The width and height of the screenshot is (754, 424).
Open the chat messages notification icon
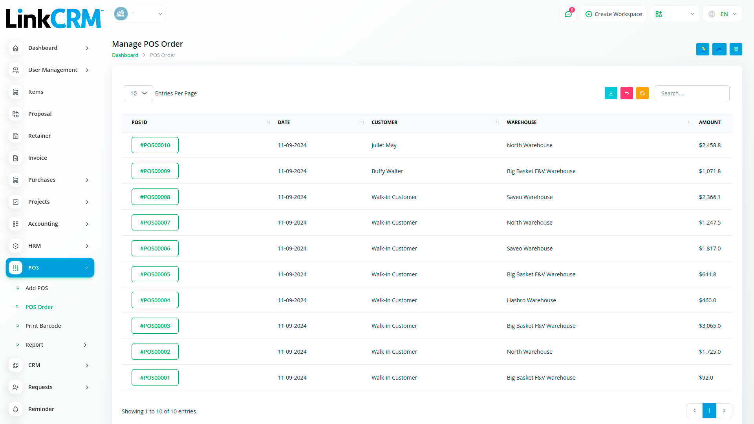point(568,14)
